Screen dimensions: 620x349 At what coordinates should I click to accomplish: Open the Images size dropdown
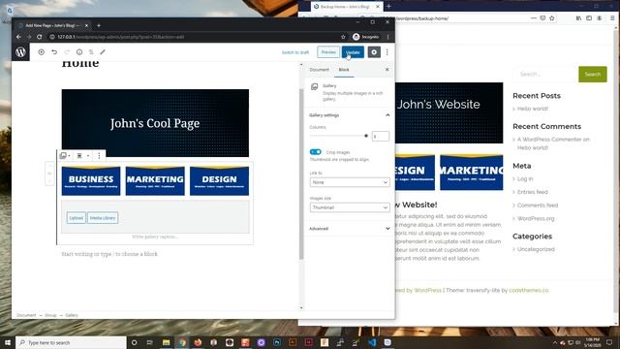[x=350, y=207]
